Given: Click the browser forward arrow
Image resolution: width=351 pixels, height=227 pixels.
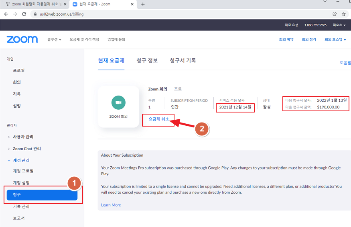Looking at the screenshot, I should pyautogui.click(x=15, y=14).
